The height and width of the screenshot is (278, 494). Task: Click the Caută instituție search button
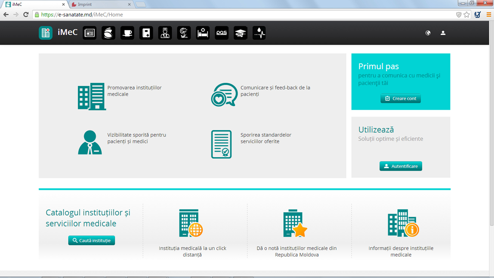coord(91,241)
